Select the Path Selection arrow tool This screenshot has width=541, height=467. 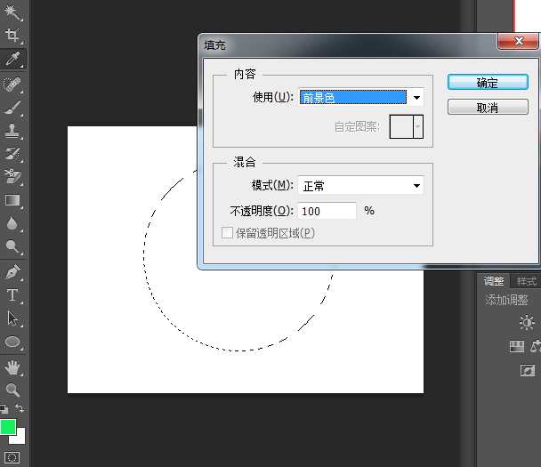(x=12, y=318)
